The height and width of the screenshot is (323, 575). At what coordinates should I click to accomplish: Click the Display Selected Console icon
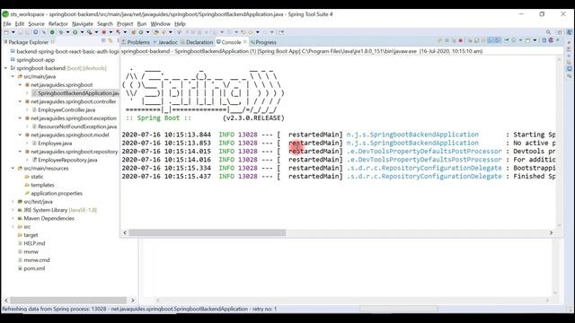pos(514,40)
